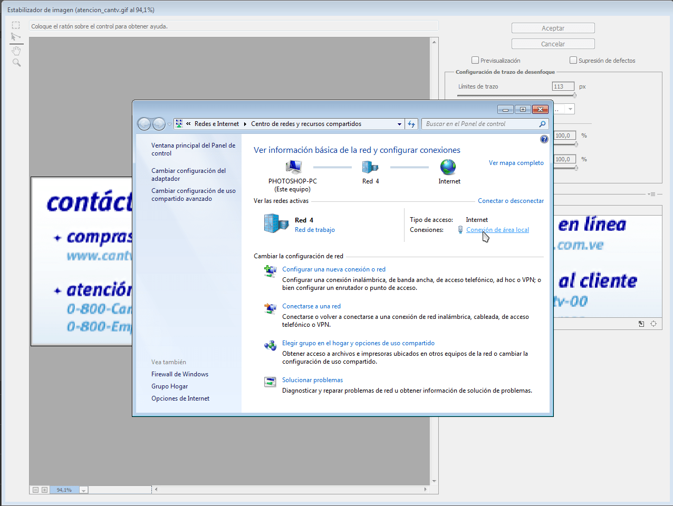
Task: Open the detail panel flyout menu icon
Action: point(652,194)
